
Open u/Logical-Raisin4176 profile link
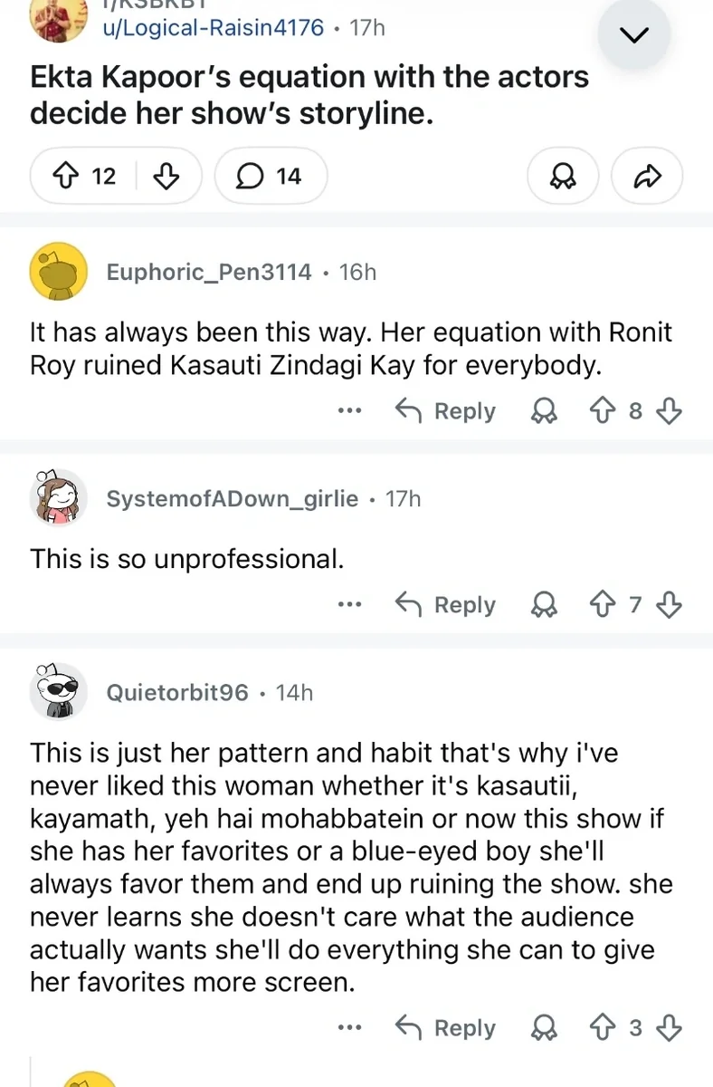pos(213,27)
